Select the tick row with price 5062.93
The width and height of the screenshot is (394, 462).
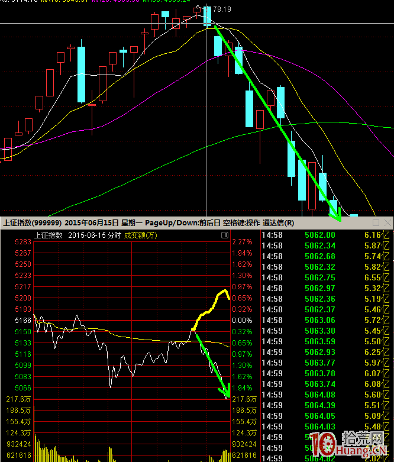point(325,352)
